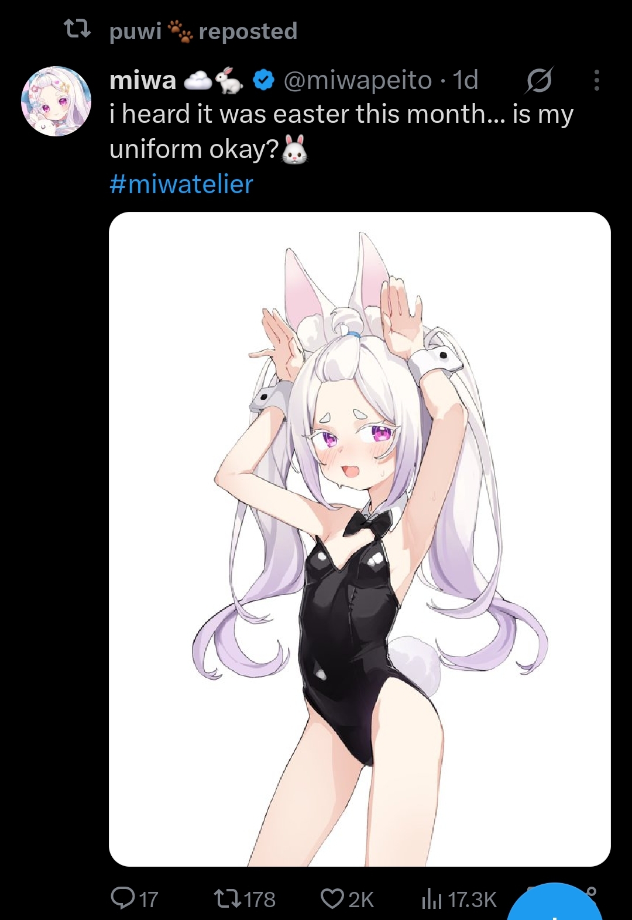The height and width of the screenshot is (920, 632).
Task: Open the #miwatelier hashtag
Action: pos(181,184)
